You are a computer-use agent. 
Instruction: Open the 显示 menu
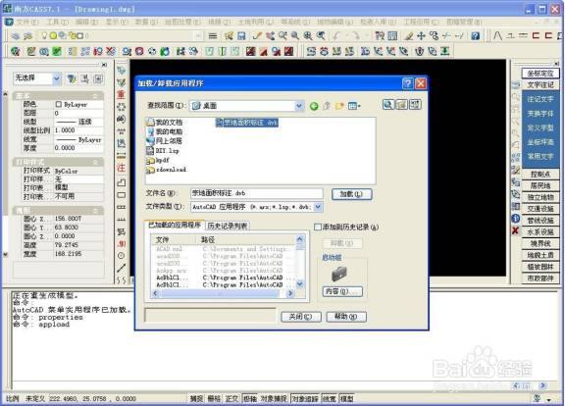(x=117, y=22)
